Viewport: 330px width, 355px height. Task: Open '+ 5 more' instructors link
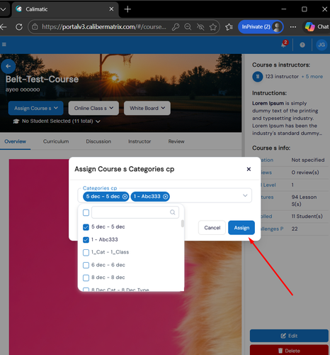click(312, 77)
